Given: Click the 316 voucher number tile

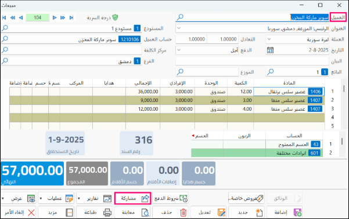Looking at the screenshot, I should (x=136, y=143).
